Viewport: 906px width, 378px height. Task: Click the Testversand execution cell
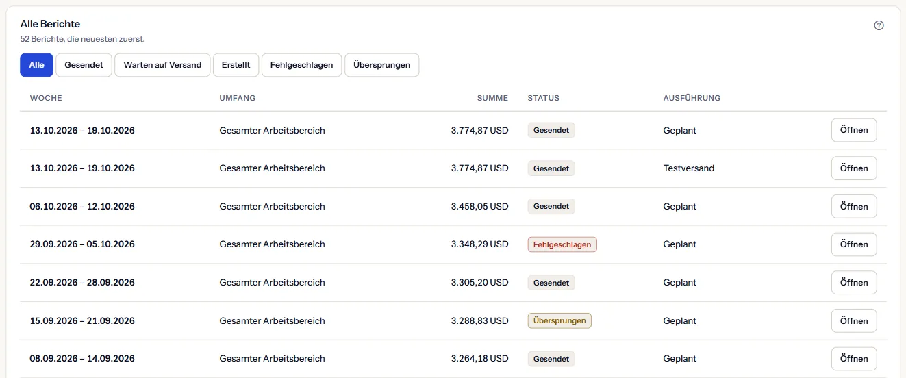pyautogui.click(x=689, y=168)
